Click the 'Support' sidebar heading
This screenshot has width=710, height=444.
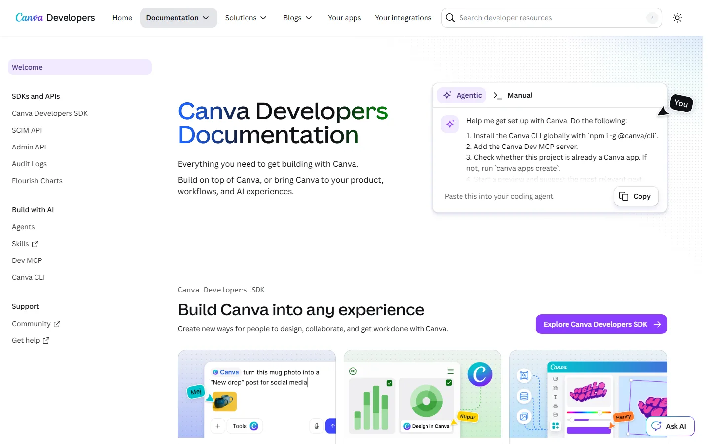pyautogui.click(x=26, y=306)
